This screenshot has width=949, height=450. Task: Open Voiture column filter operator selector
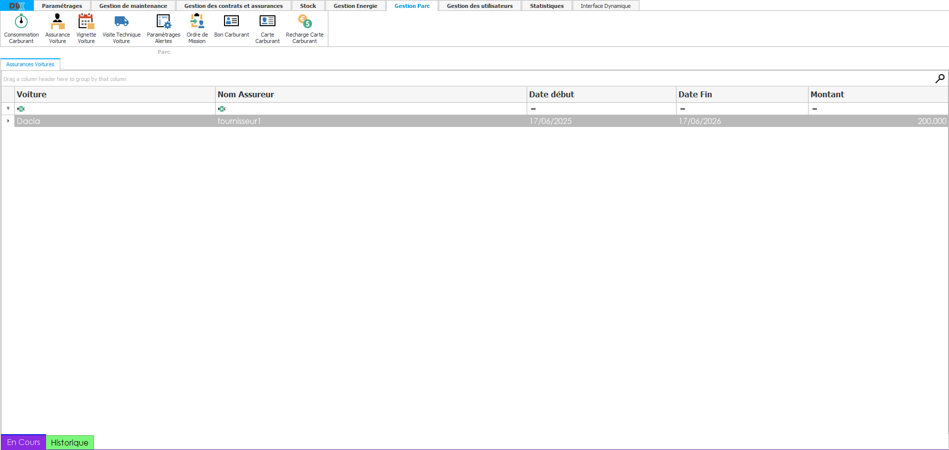(x=21, y=109)
